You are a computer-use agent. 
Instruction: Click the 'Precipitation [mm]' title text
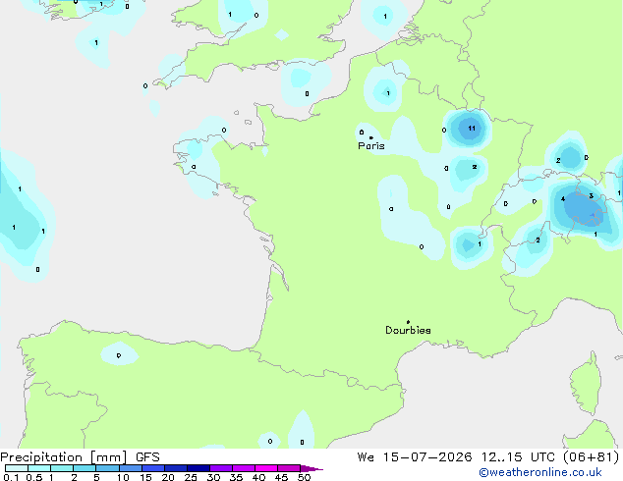[64, 457]
